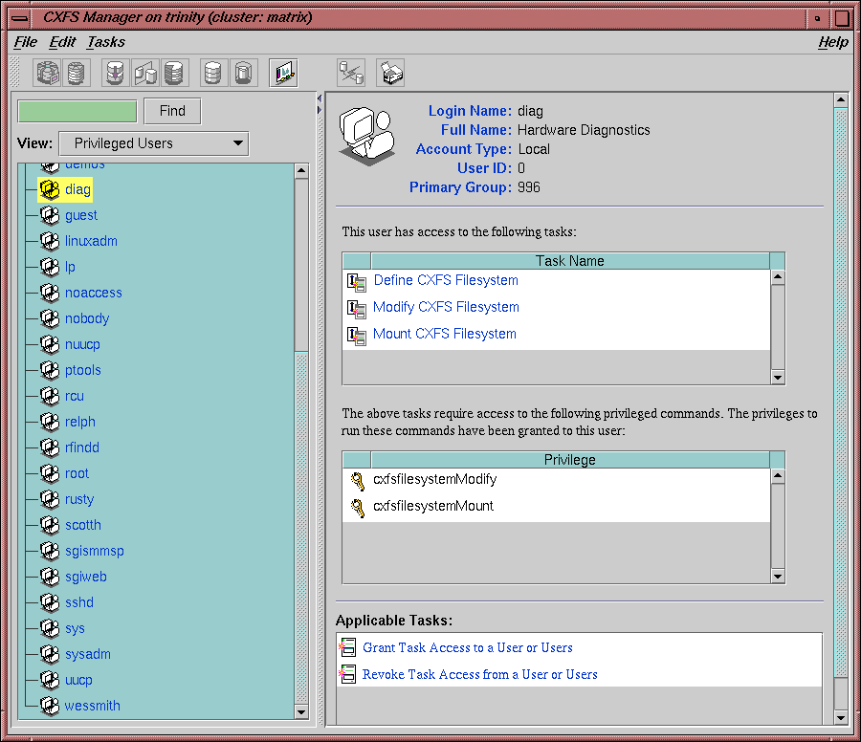Click Privilege table scroll down arrow
861x742 pixels.
point(778,577)
